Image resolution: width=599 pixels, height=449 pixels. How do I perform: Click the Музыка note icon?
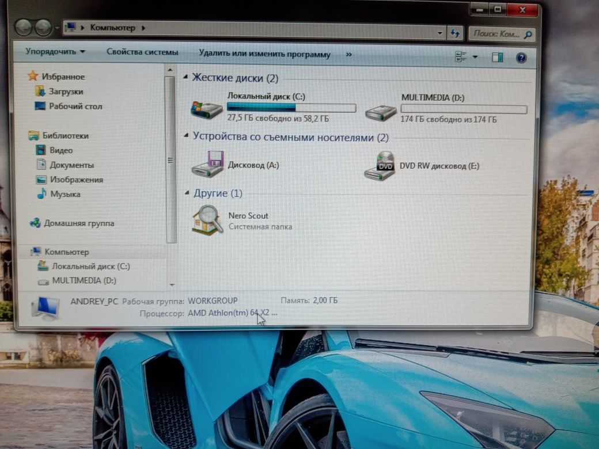(x=41, y=193)
